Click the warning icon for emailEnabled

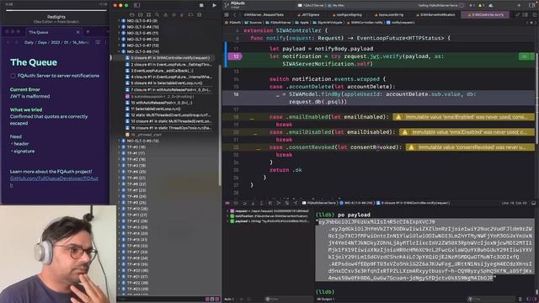click(x=398, y=117)
